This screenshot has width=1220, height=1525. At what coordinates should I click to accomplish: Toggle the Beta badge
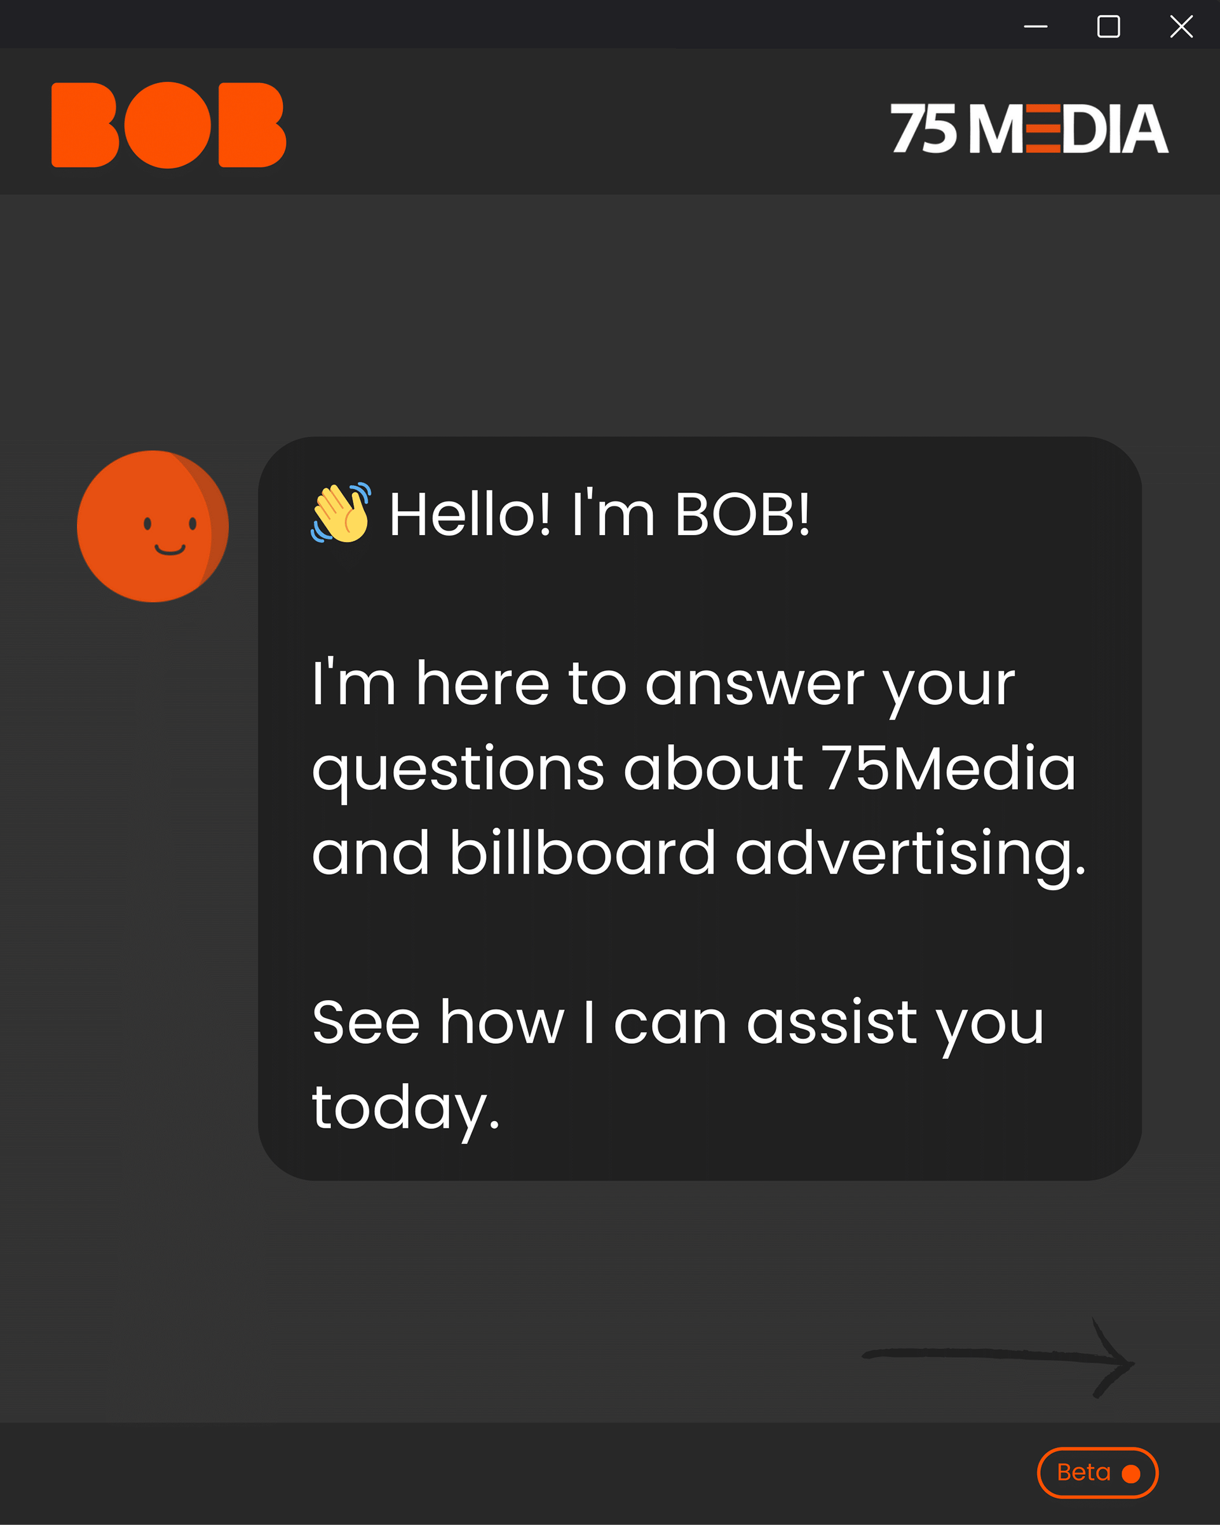pyautogui.click(x=1097, y=1473)
